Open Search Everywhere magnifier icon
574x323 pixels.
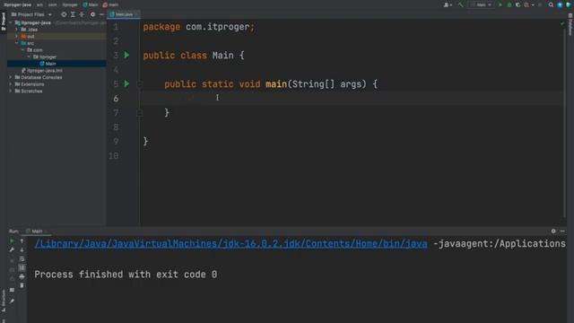point(551,4)
